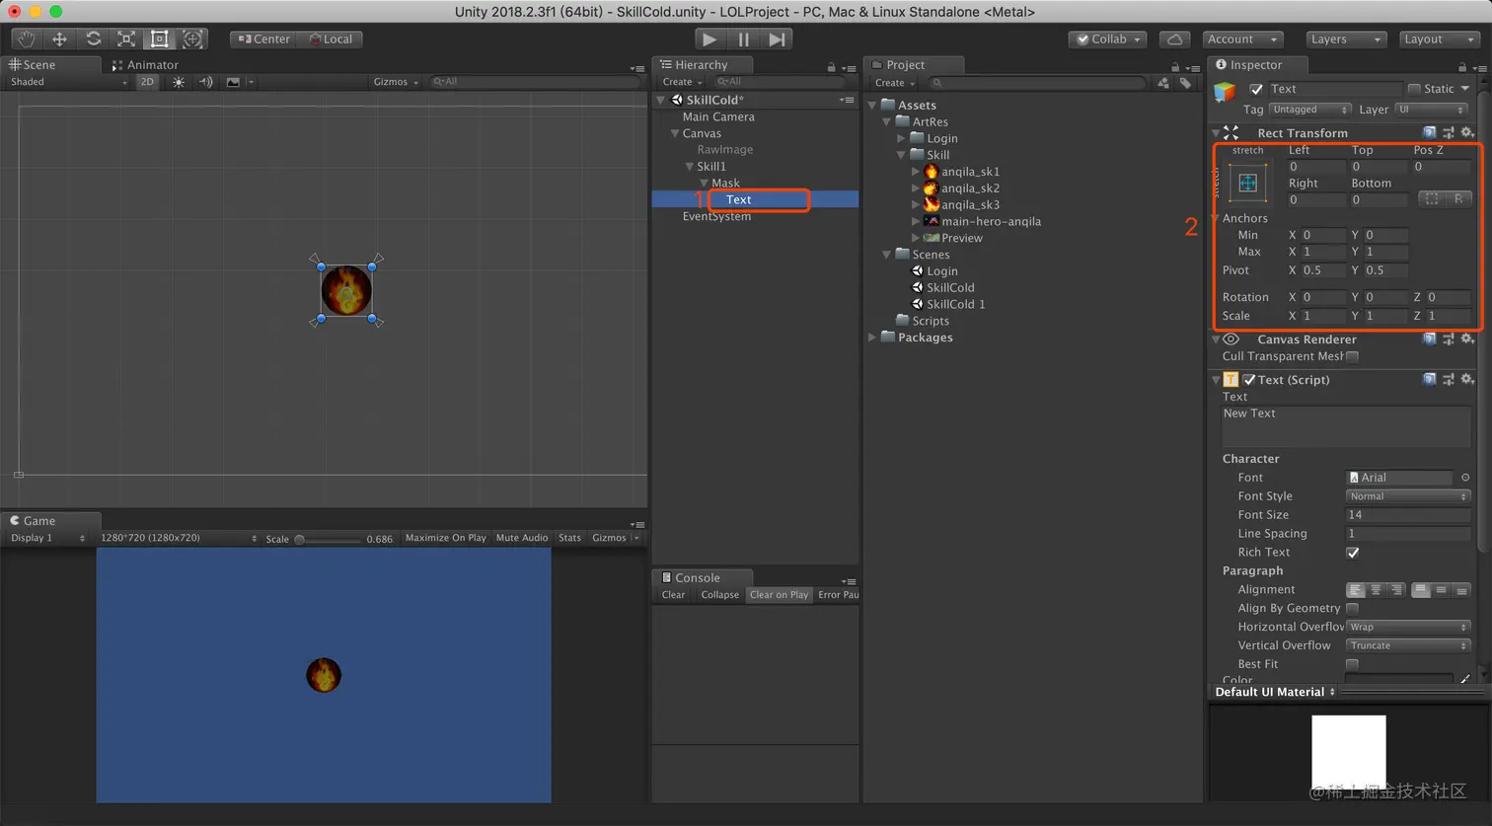Toggle the Text object active checkbox
Screen dimensions: 1492x826
coord(1256,89)
